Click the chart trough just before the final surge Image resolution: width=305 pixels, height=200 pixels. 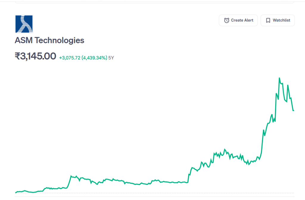[249, 164]
